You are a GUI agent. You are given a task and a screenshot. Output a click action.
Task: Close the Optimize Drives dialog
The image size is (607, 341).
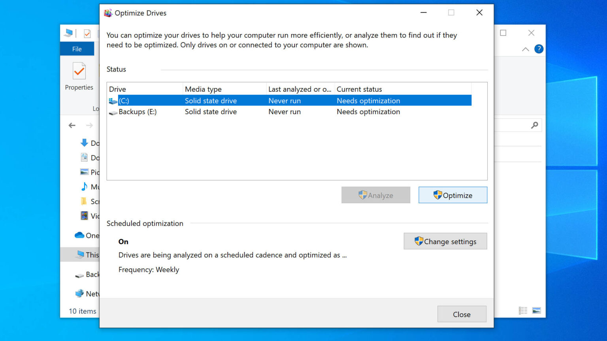(462, 314)
